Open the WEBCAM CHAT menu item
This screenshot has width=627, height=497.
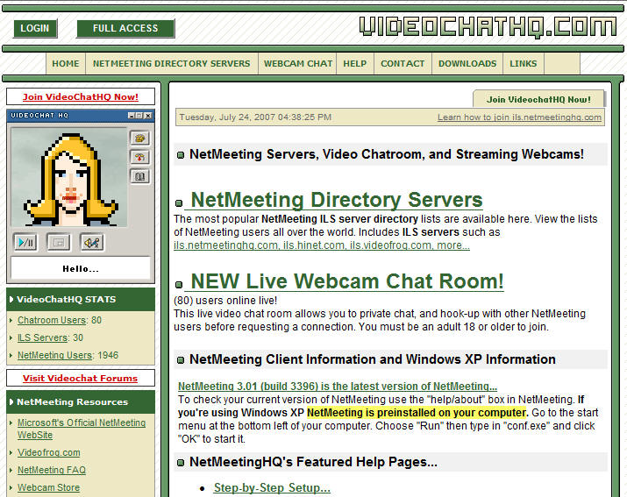(x=298, y=64)
